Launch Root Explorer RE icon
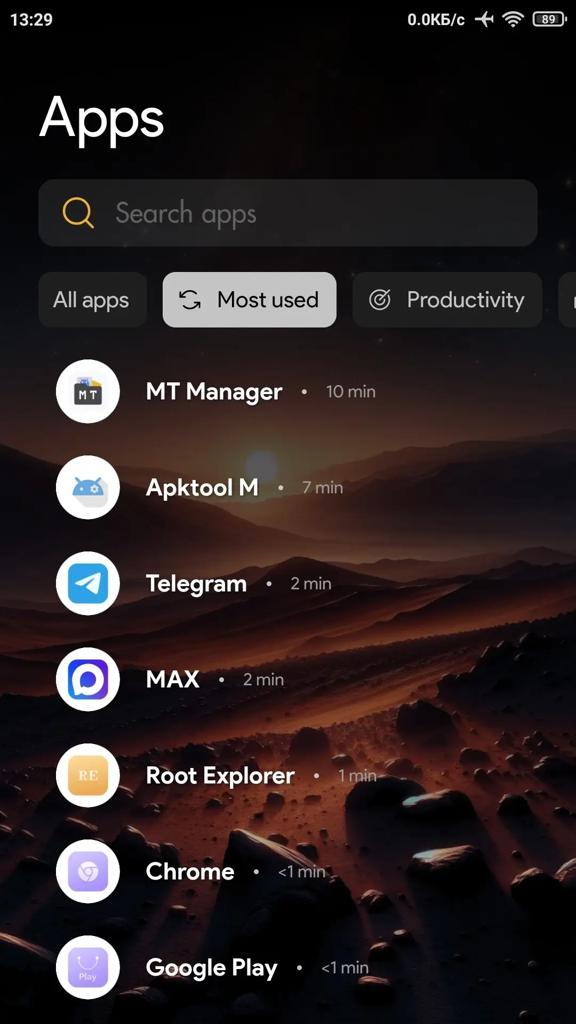The height and width of the screenshot is (1024, 576). [x=88, y=775]
